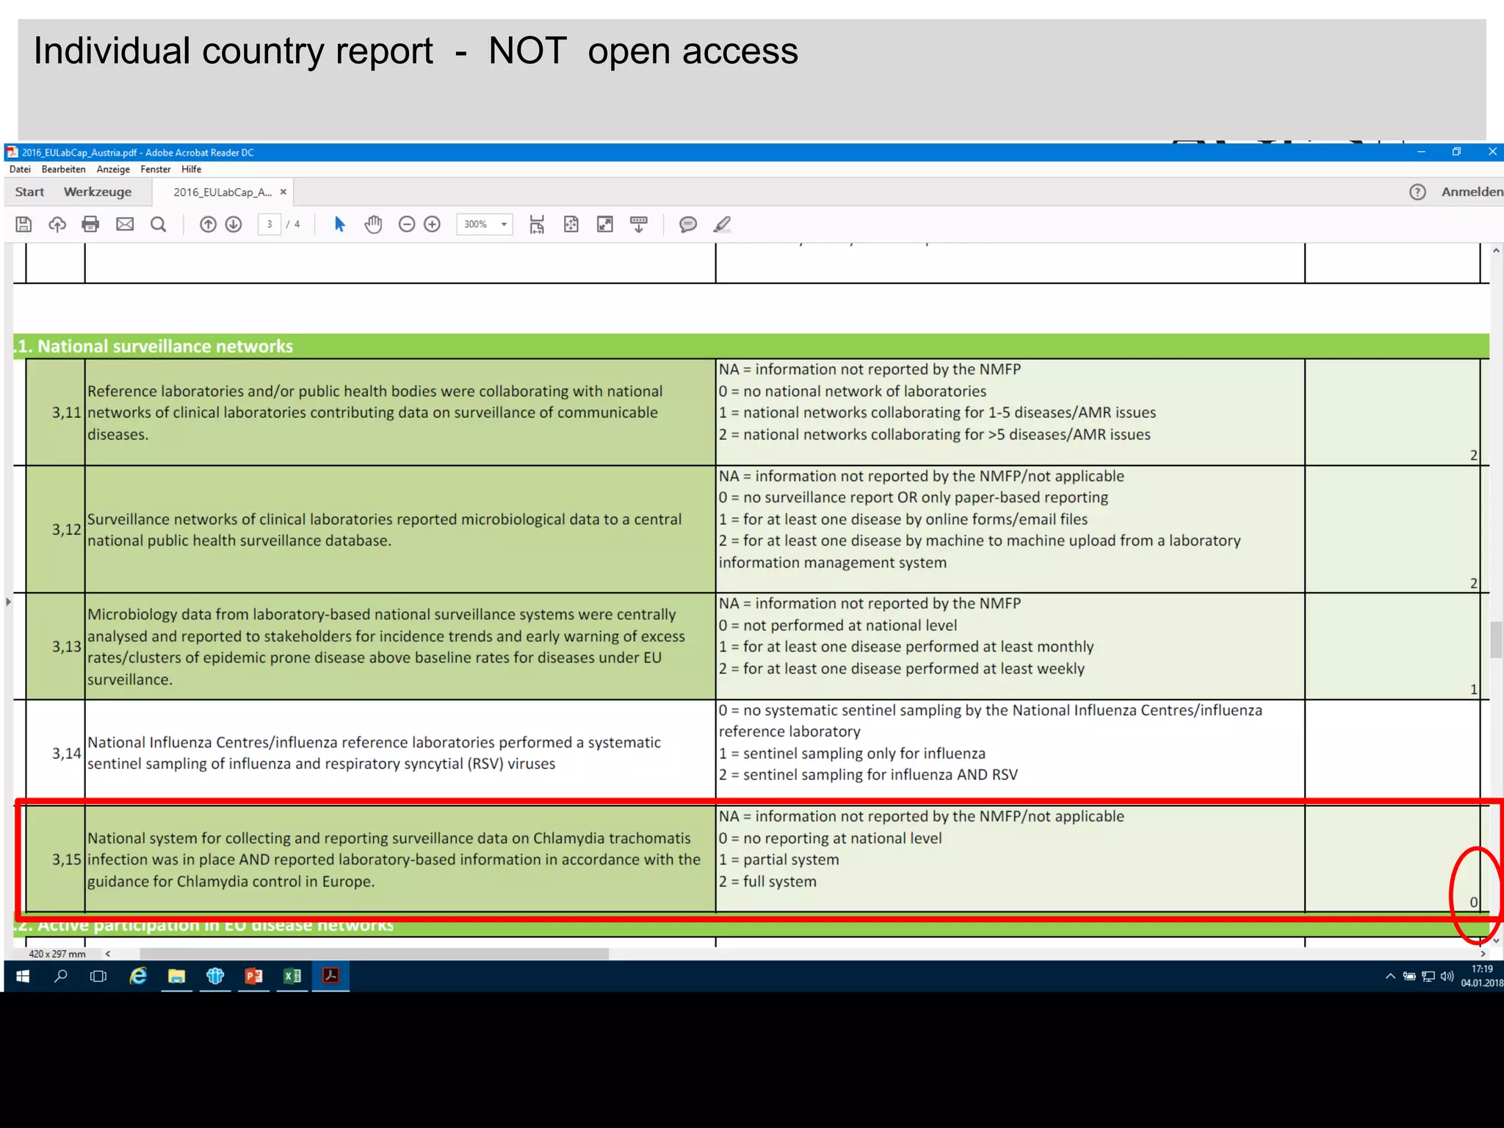The image size is (1504, 1128).
Task: Open the Anzeige menu
Action: coord(113,169)
